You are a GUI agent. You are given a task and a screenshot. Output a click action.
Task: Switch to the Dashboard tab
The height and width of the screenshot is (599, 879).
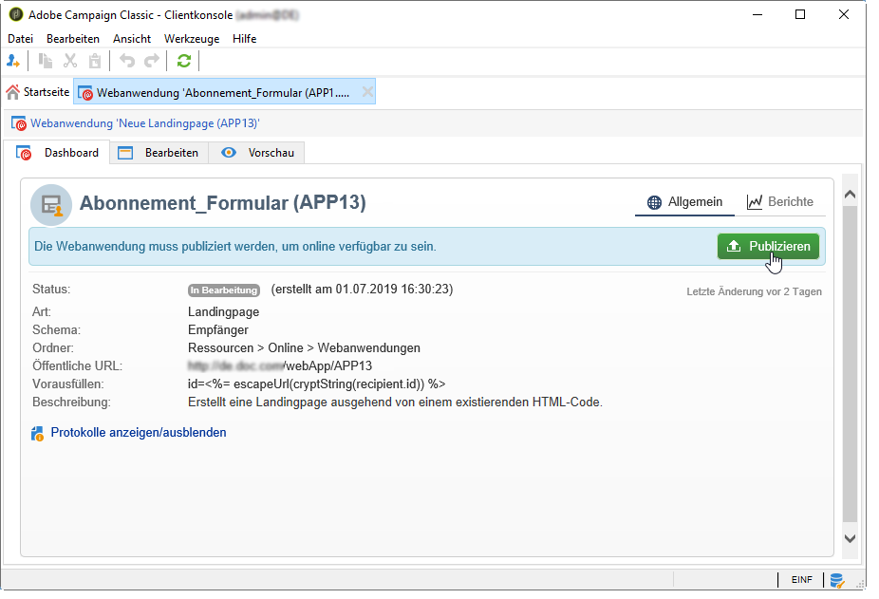(58, 153)
